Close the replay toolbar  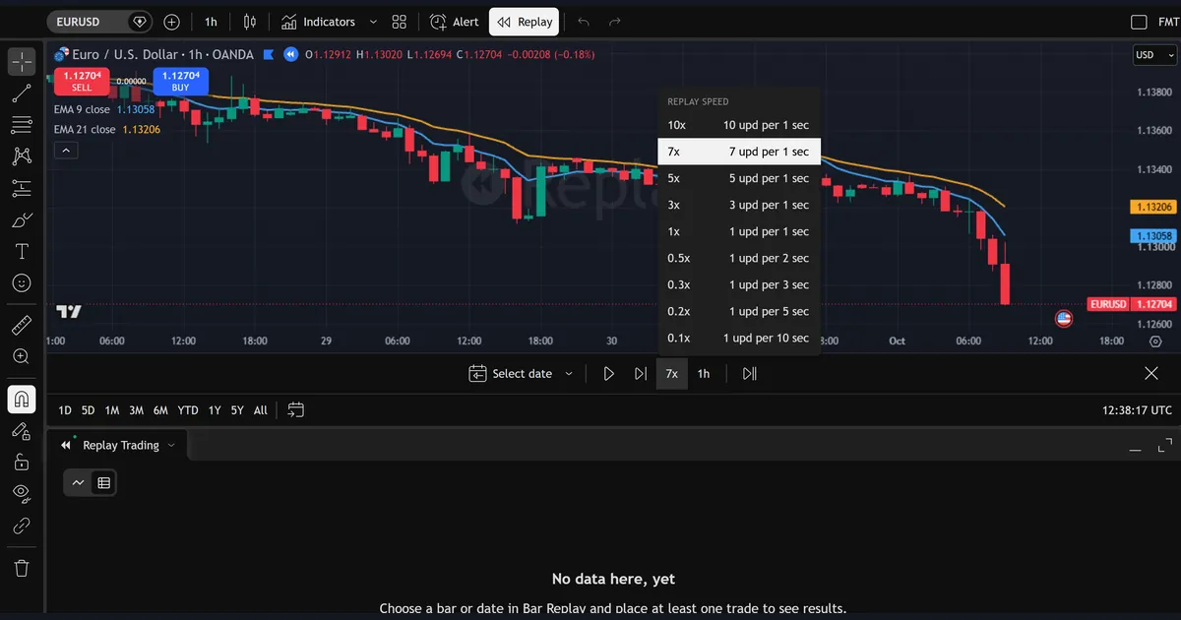[1151, 374]
